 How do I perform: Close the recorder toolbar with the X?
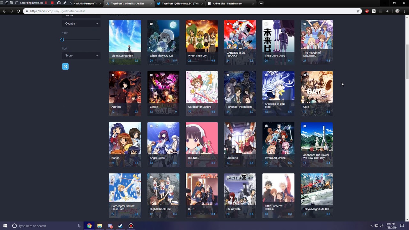(71, 3)
